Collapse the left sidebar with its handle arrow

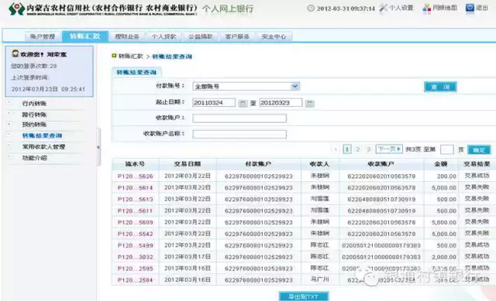tap(98, 147)
